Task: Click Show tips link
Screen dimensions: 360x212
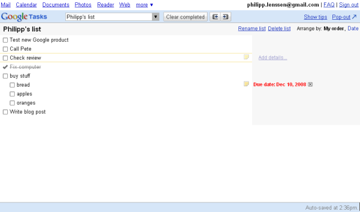Action: pos(315,17)
